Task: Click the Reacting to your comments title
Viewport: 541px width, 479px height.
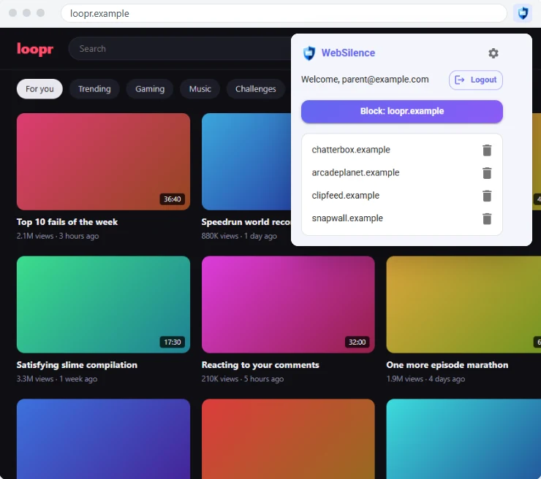Action: tap(260, 365)
